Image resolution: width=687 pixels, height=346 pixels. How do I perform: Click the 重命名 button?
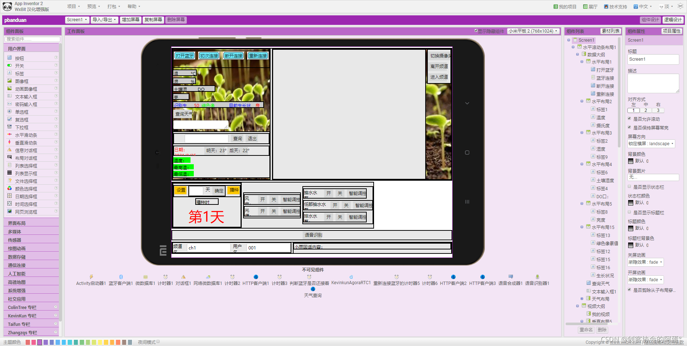coord(586,330)
